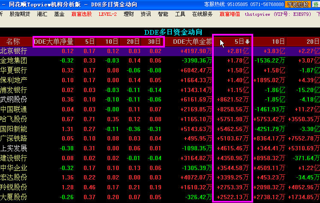Open the 港汇 menu
Image resolution: width=320 pixels, height=203 pixels.
pos(42,14)
